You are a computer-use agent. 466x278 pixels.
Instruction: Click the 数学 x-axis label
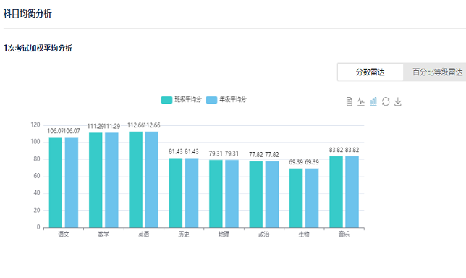pos(103,235)
